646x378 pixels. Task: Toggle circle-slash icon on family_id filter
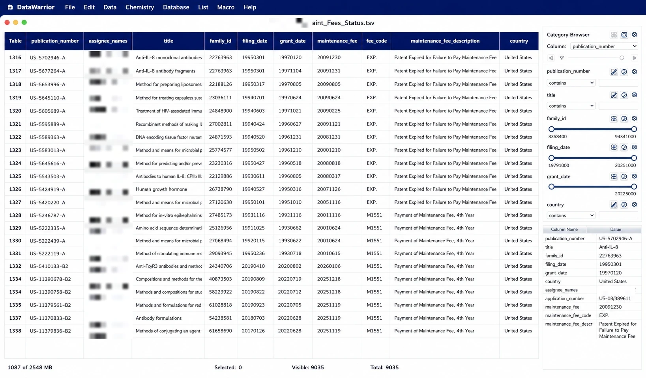pos(624,119)
